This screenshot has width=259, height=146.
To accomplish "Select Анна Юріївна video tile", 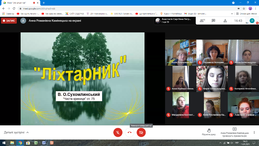I will pos(181,79).
